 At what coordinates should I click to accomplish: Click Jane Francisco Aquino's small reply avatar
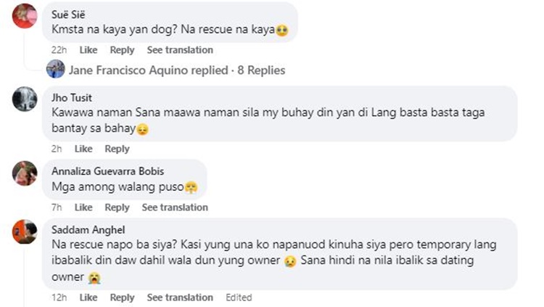[x=55, y=70]
